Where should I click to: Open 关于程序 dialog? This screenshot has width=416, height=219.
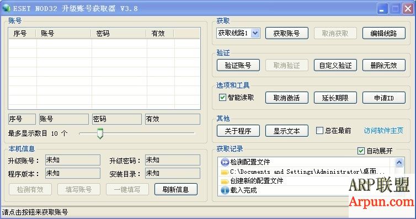click(238, 131)
